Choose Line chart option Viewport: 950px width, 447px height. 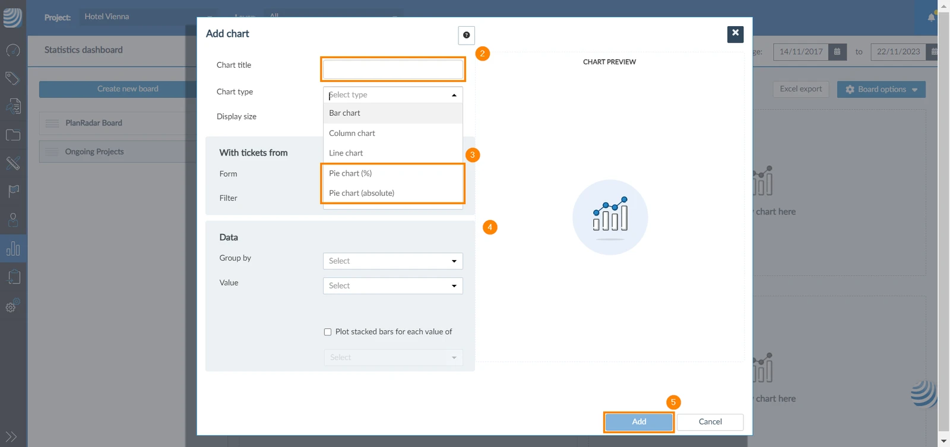[x=392, y=153]
